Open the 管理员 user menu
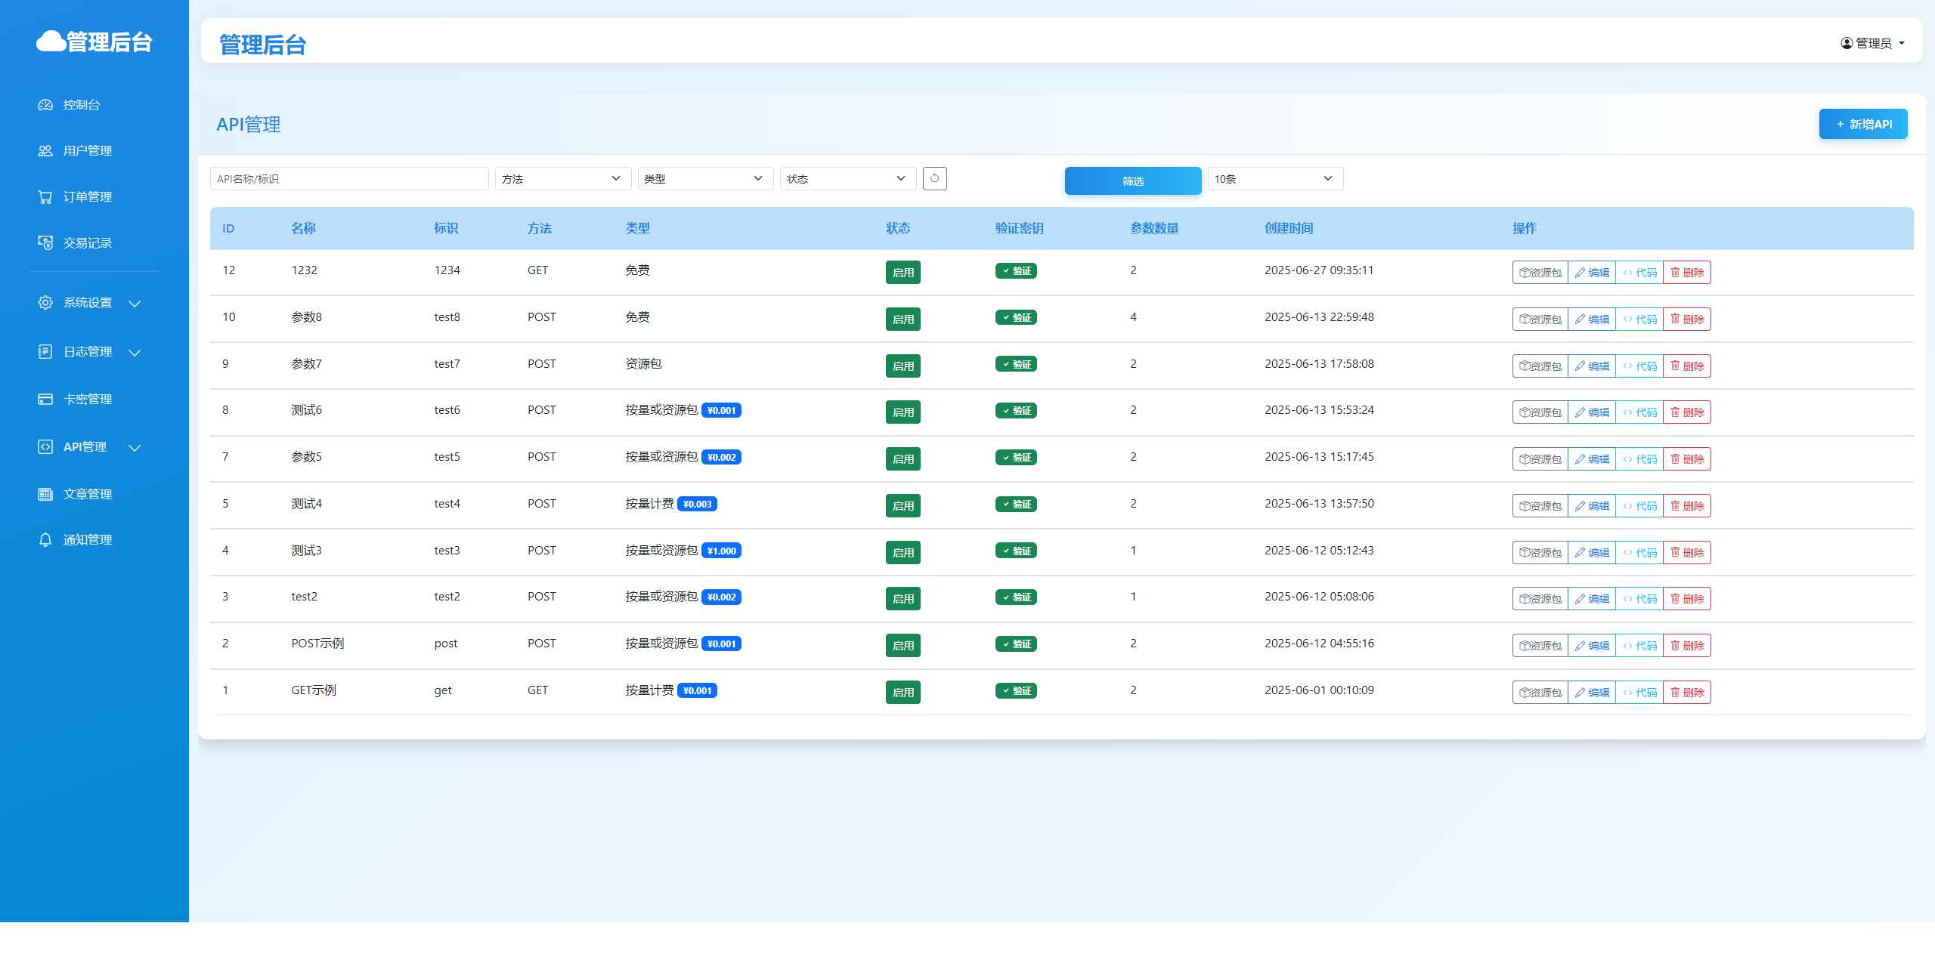 (1872, 43)
